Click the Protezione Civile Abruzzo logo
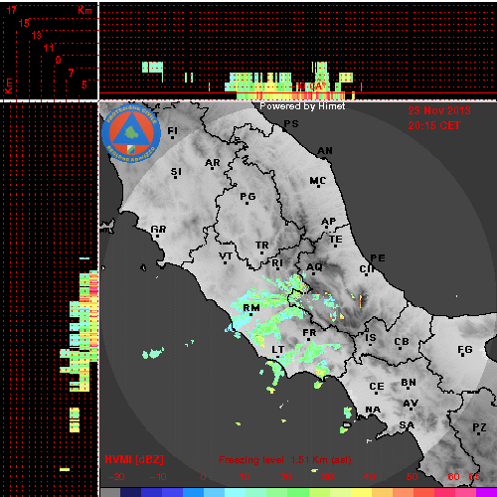Screen dimensions: 497x497 coord(131,134)
